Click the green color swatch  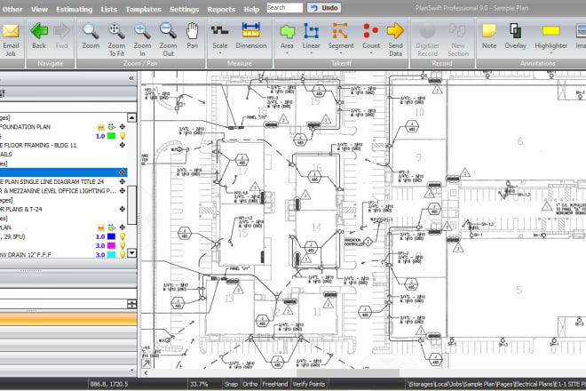pos(111,136)
